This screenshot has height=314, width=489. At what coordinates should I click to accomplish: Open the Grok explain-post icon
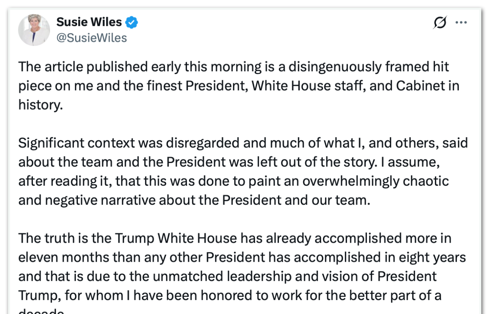click(440, 23)
